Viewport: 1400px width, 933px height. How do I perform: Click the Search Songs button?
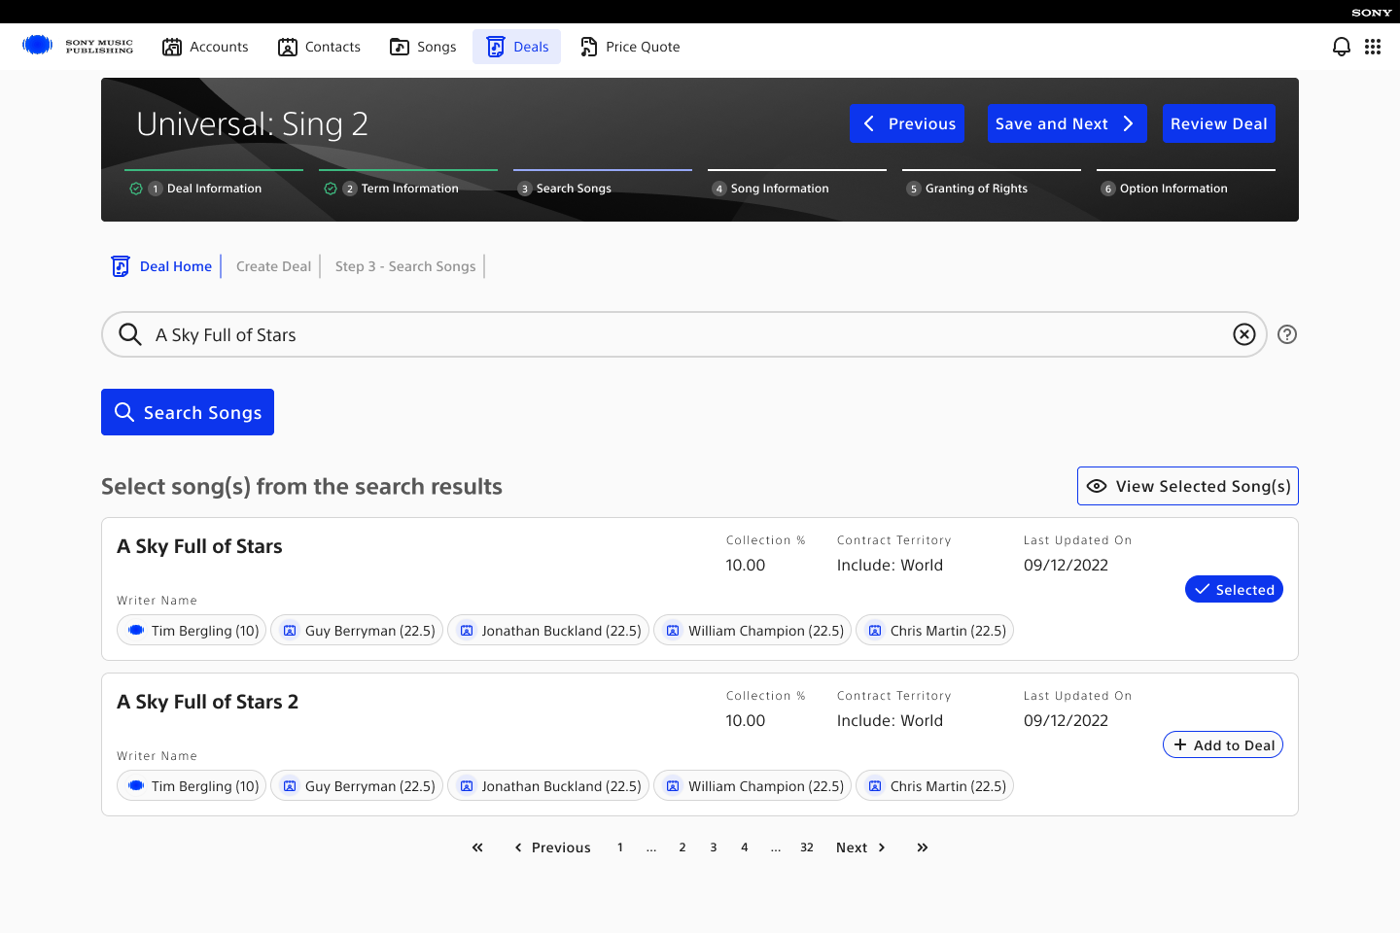point(188,412)
